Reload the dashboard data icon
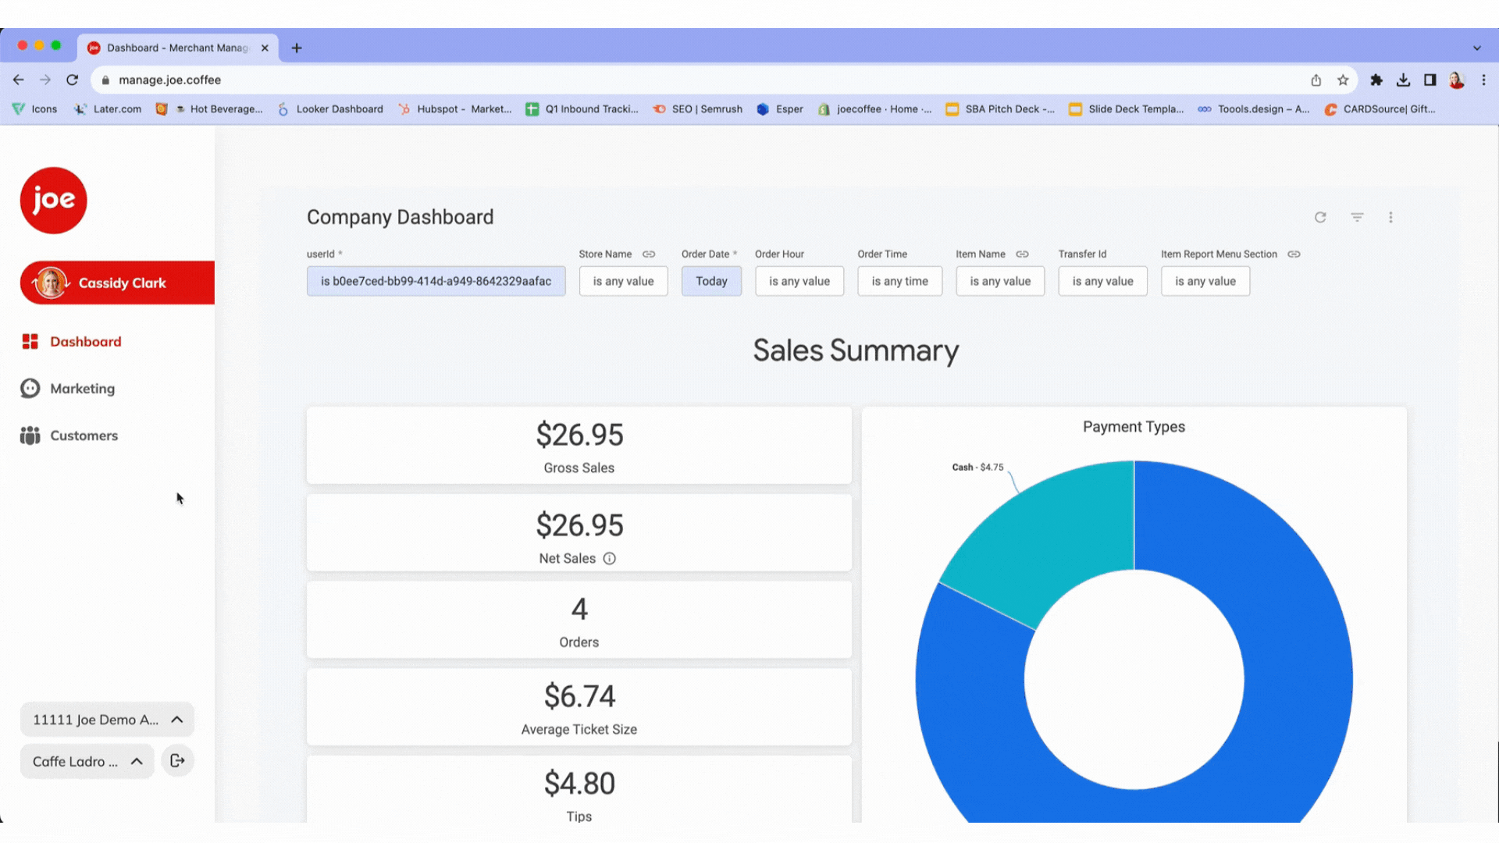This screenshot has width=1499, height=843. (x=1320, y=218)
